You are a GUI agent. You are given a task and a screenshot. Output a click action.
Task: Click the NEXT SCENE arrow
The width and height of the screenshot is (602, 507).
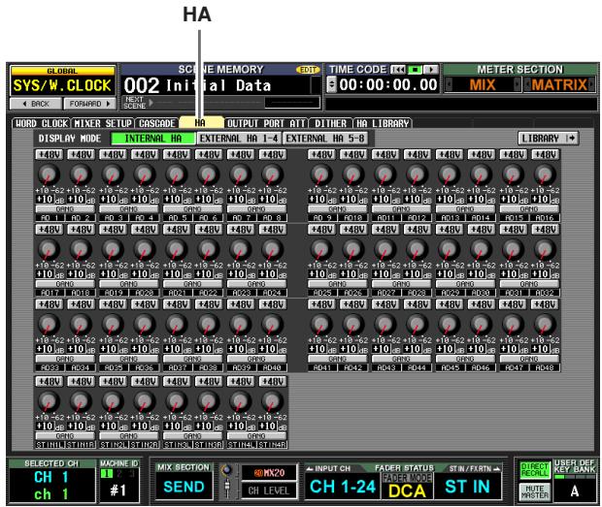click(x=150, y=103)
